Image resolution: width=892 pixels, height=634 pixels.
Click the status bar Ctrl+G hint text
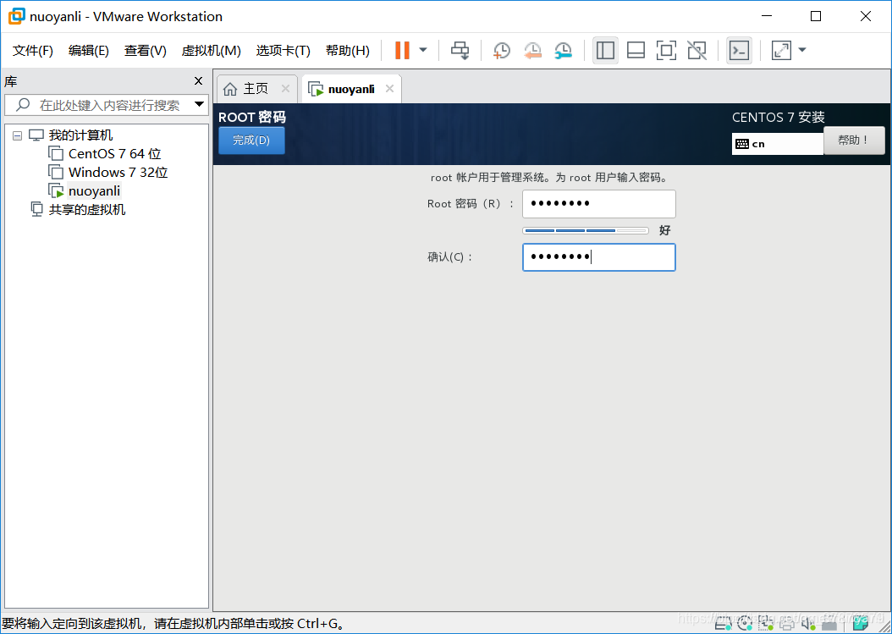pyautogui.click(x=173, y=624)
